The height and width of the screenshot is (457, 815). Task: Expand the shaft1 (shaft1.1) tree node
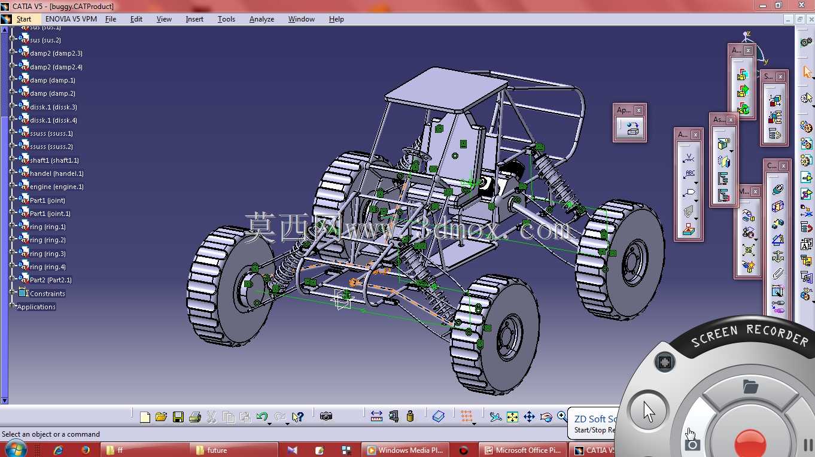12,158
